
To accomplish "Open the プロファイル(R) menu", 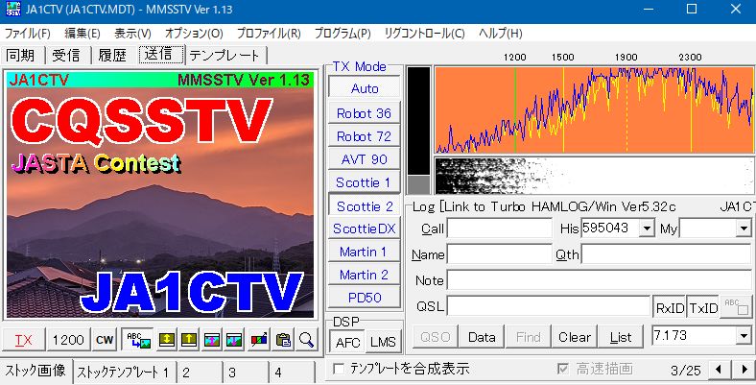I will pyautogui.click(x=269, y=34).
